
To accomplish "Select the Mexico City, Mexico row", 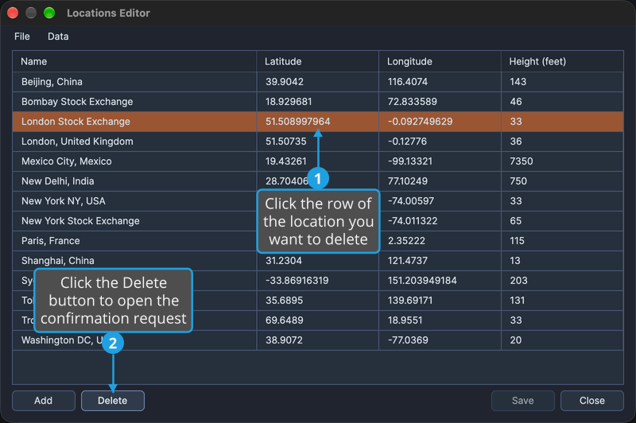I will (x=317, y=161).
